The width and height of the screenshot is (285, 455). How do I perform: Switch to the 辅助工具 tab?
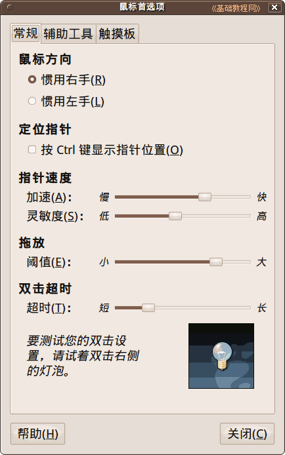[x=68, y=33]
